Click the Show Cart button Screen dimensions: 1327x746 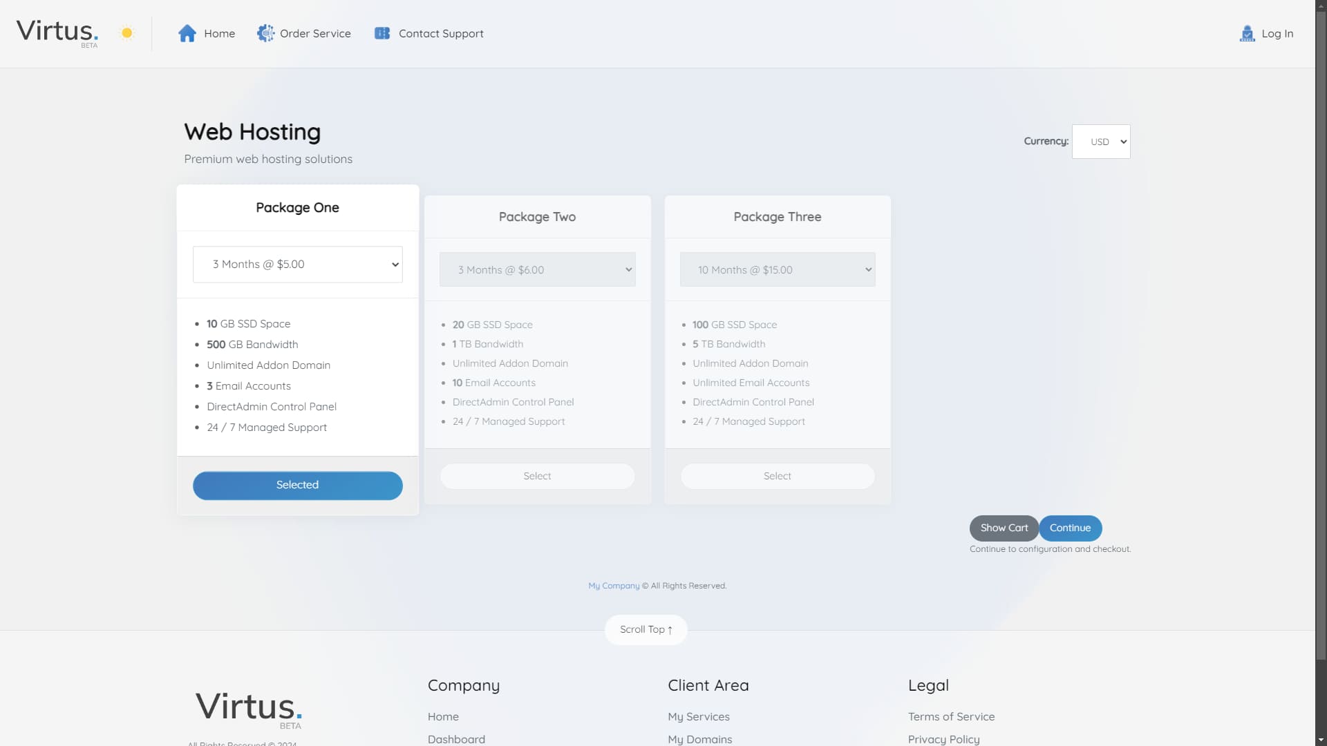coord(1004,528)
